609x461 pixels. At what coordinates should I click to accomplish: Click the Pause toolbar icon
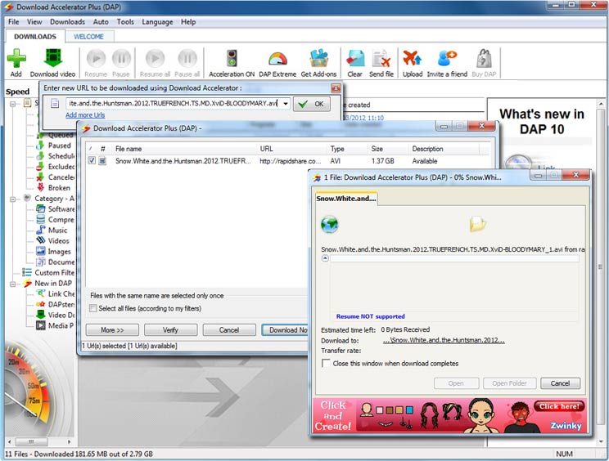click(x=121, y=59)
